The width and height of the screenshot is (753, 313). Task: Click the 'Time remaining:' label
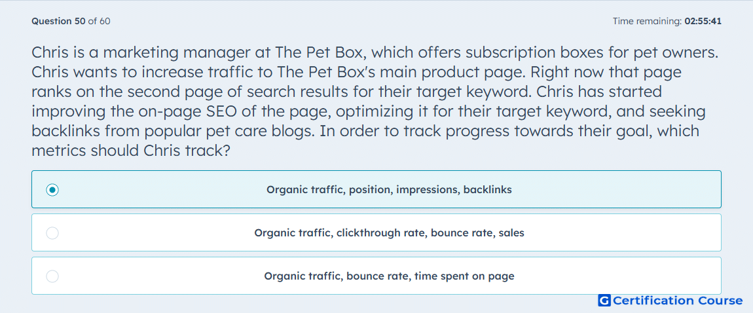[648, 21]
